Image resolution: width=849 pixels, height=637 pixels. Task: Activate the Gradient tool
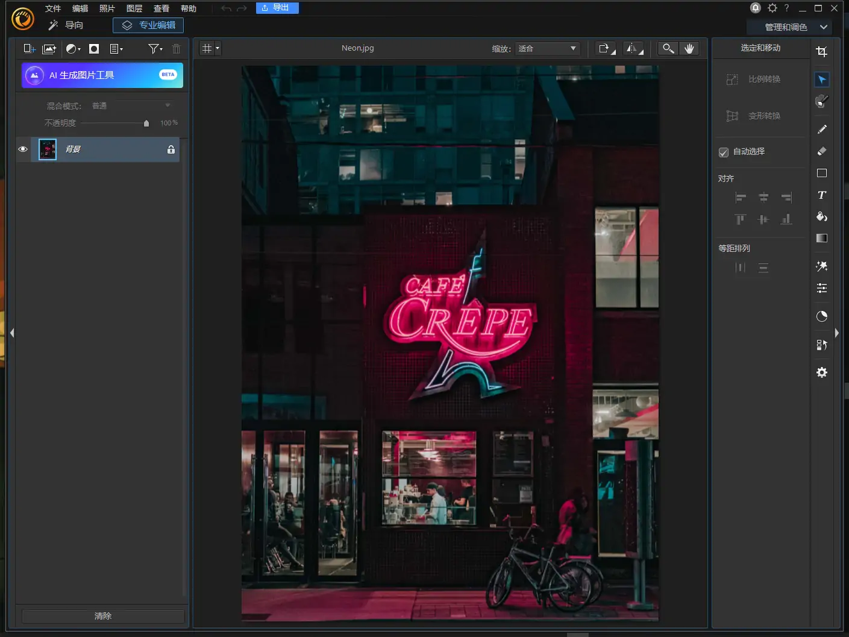pyautogui.click(x=821, y=239)
